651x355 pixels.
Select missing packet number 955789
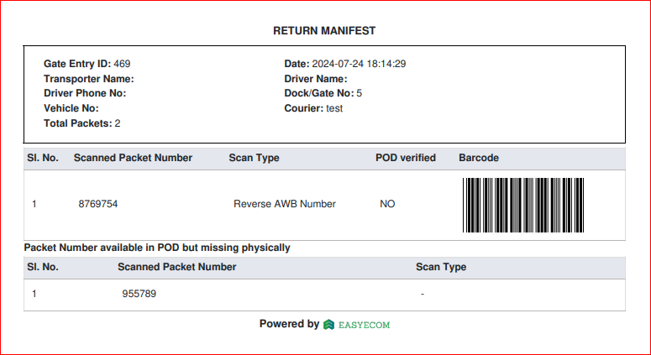point(139,294)
